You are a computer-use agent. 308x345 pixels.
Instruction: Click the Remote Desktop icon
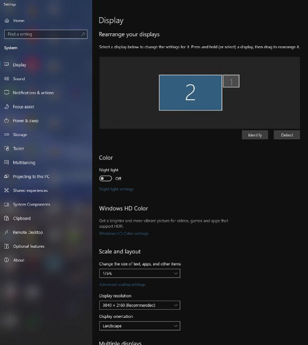pyautogui.click(x=7, y=233)
